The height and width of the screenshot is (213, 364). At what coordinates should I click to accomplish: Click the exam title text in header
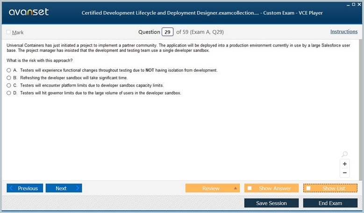[x=202, y=13]
